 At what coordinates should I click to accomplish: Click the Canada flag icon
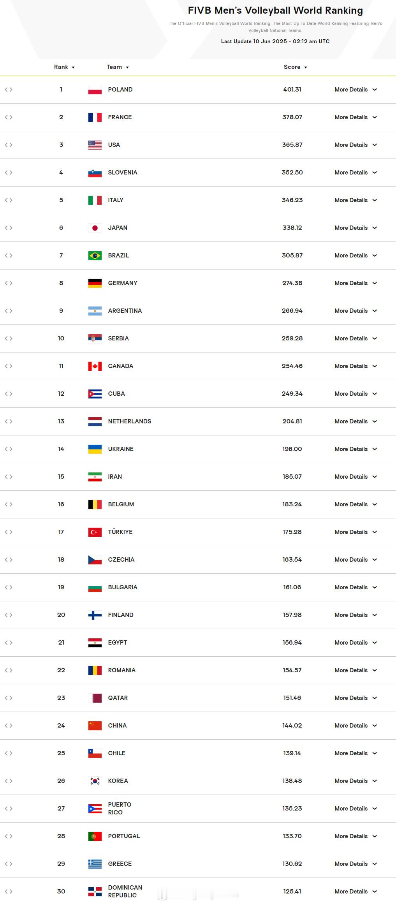click(x=95, y=366)
